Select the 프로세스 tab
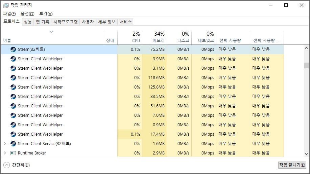 point(11,22)
